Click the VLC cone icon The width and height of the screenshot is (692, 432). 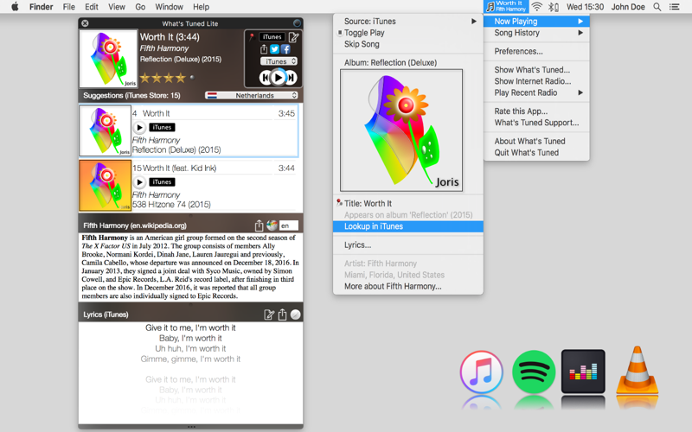(637, 371)
